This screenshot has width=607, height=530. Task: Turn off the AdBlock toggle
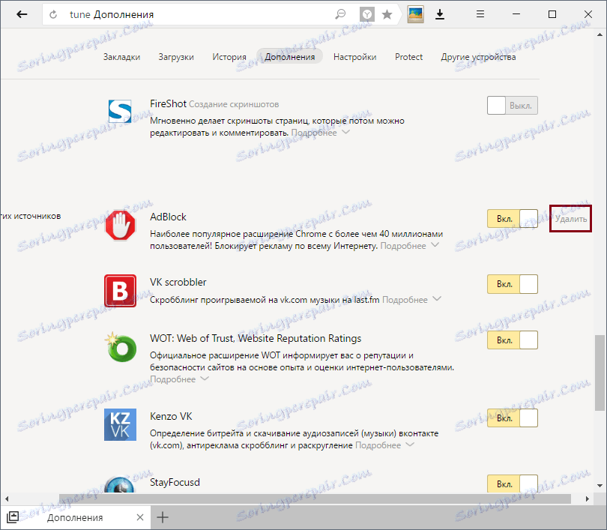click(513, 219)
